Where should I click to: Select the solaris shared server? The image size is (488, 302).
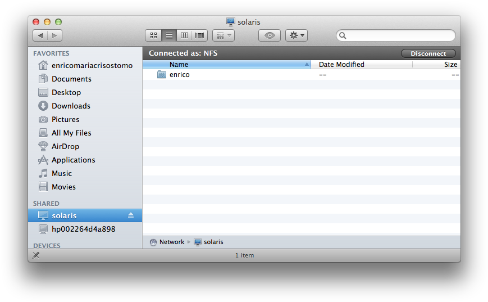click(85, 215)
